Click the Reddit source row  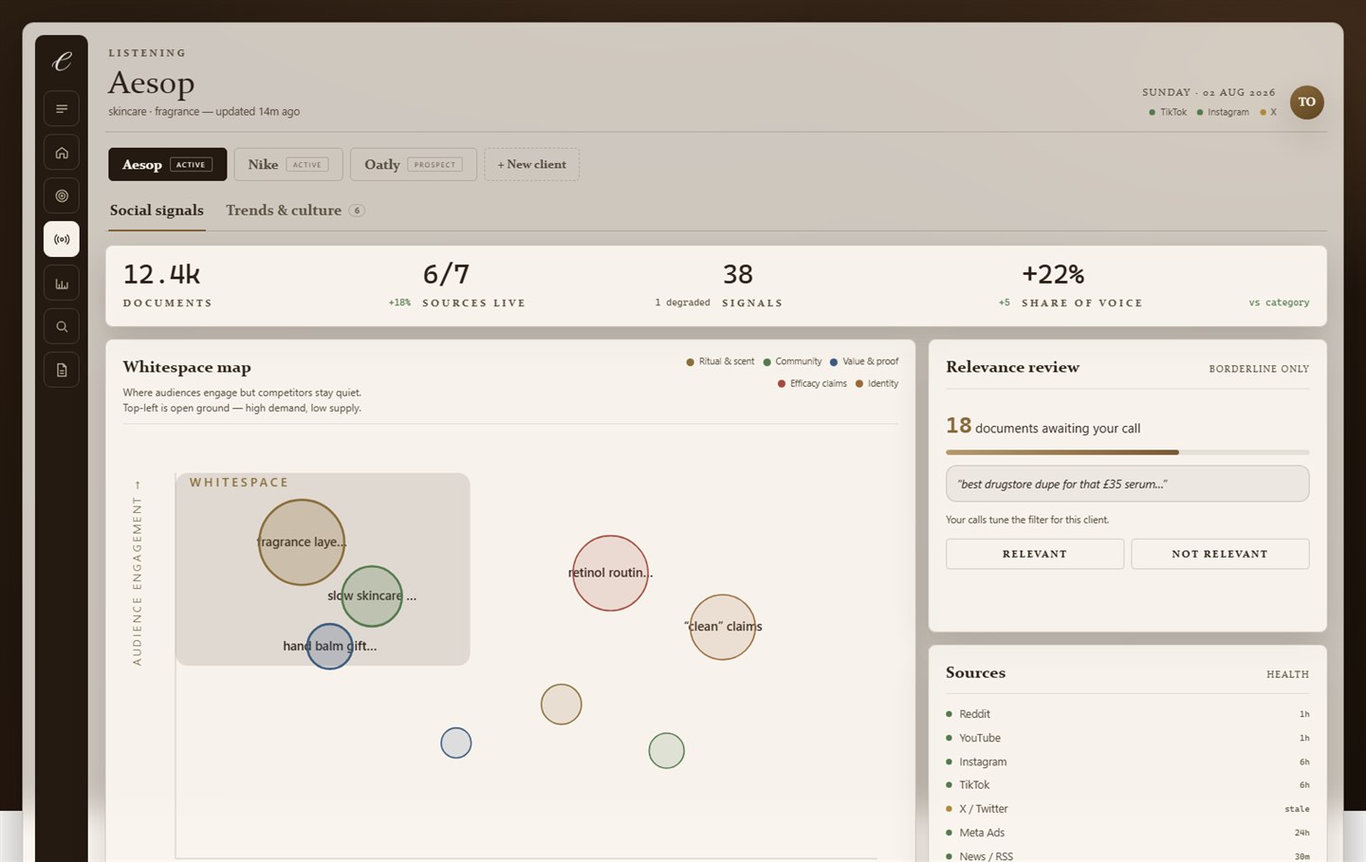pos(1127,714)
